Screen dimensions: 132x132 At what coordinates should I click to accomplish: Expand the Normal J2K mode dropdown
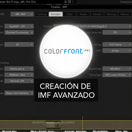(19, 81)
